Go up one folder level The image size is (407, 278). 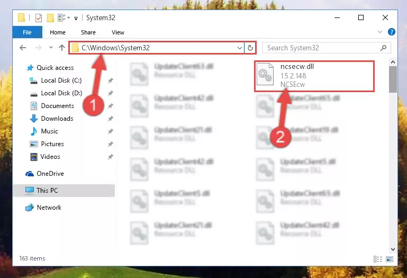pos(62,48)
